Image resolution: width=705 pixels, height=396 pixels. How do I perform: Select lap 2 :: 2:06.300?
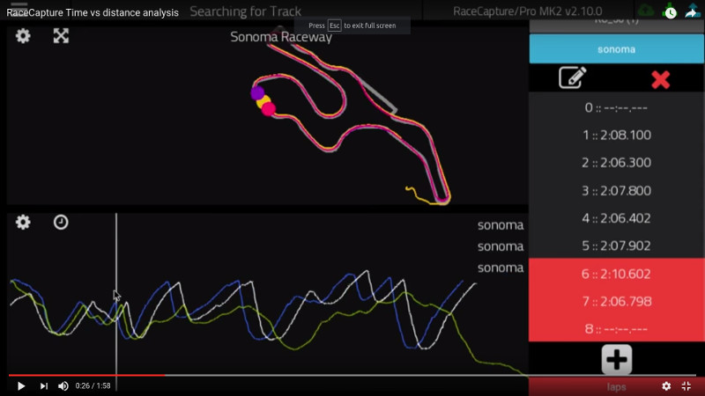pos(616,163)
